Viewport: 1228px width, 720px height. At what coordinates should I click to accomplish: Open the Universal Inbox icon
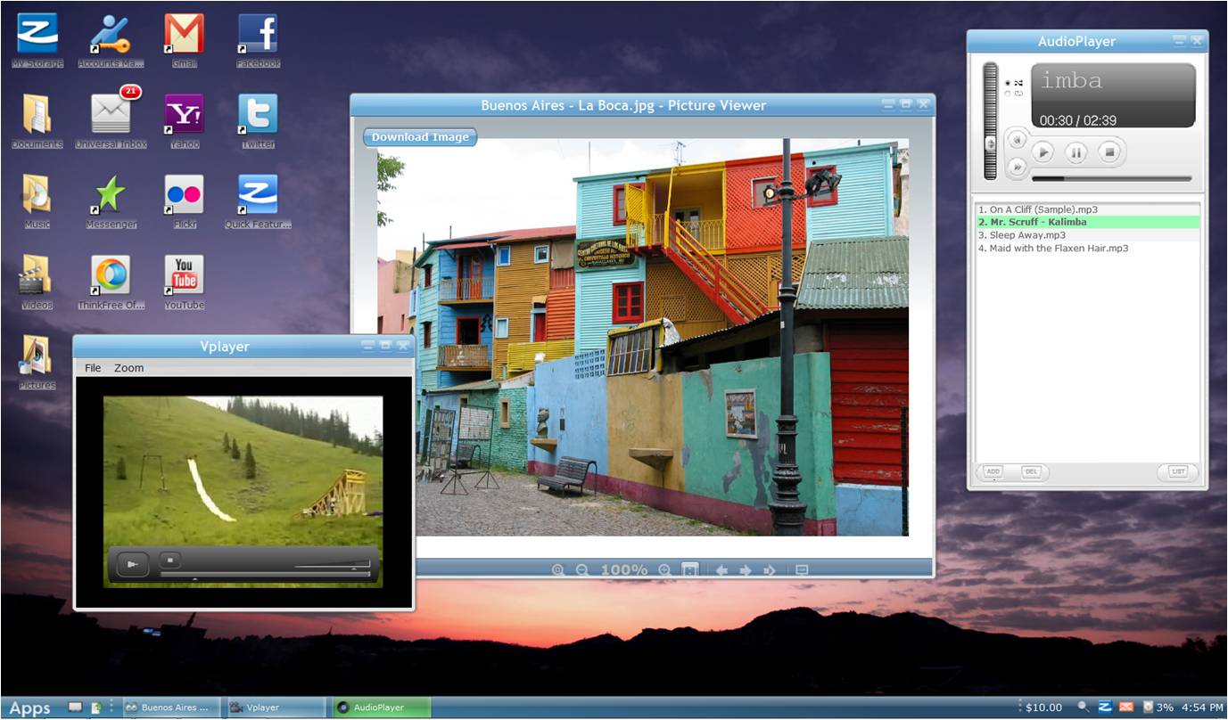(111, 114)
